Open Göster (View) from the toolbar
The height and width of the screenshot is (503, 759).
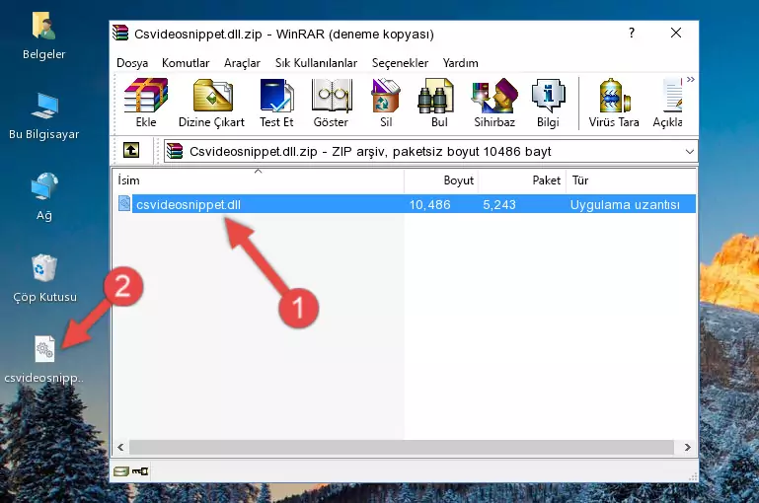coord(331,103)
